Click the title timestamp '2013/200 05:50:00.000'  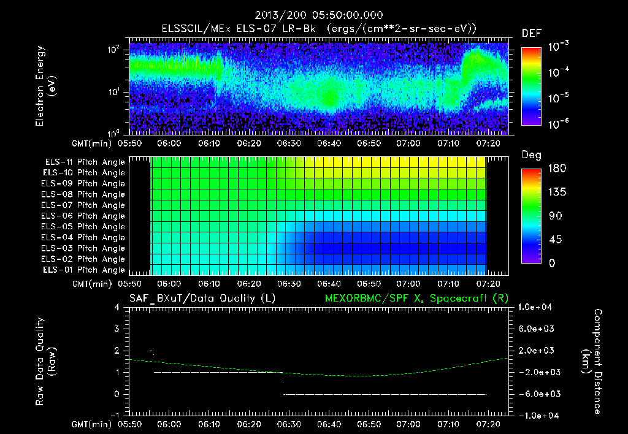coord(319,15)
